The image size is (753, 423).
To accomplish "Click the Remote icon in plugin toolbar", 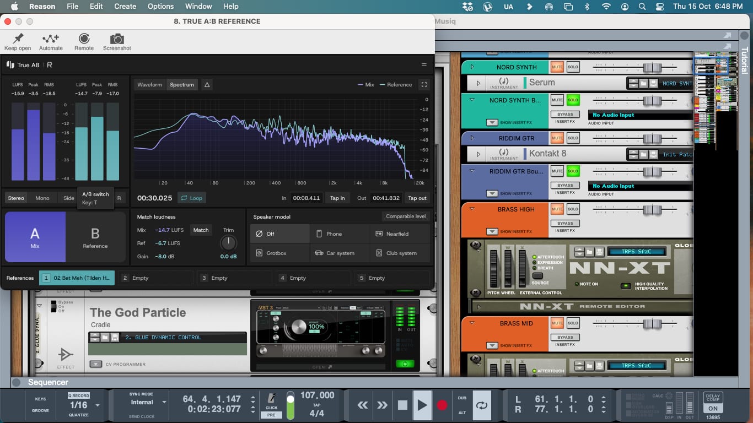I will point(84,39).
